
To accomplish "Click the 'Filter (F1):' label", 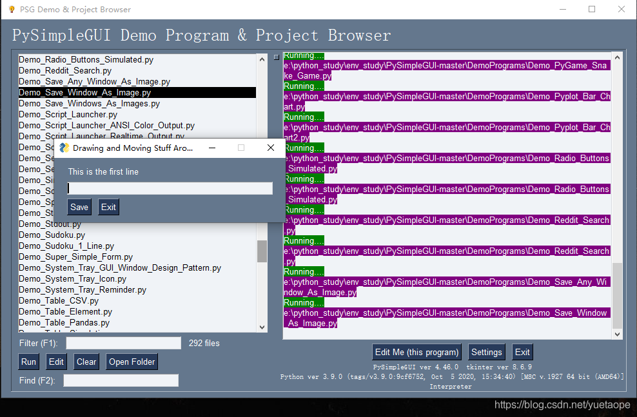I will click(39, 343).
